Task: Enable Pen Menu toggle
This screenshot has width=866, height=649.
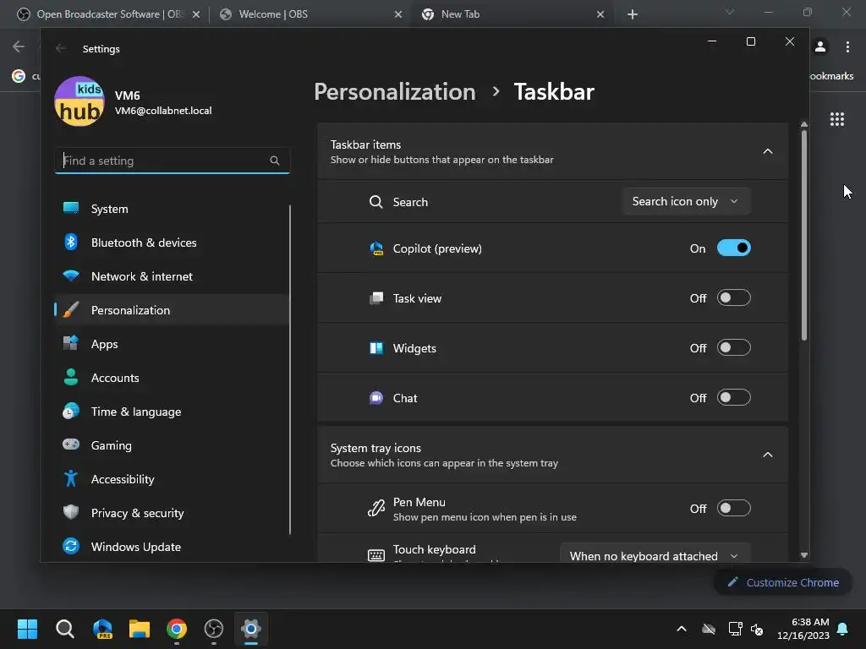Action: click(x=733, y=508)
